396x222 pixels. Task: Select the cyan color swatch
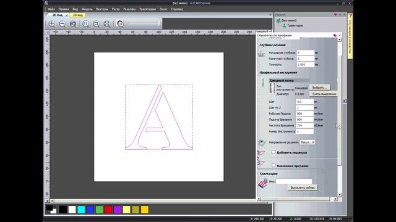[x=81, y=210]
